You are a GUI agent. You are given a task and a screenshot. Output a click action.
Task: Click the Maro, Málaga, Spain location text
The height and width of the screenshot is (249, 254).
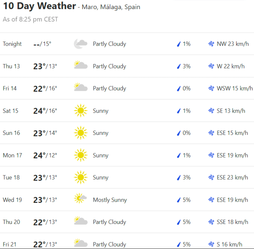tap(111, 7)
